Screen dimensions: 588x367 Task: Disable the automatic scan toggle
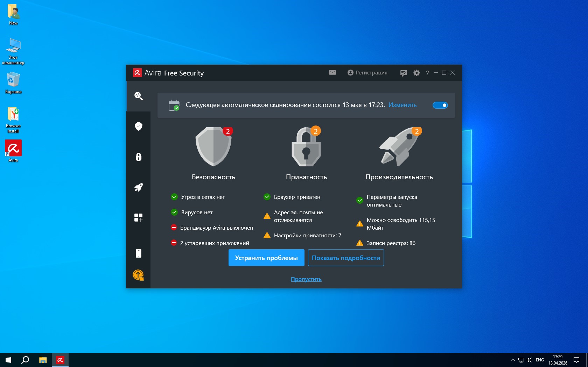tap(440, 105)
